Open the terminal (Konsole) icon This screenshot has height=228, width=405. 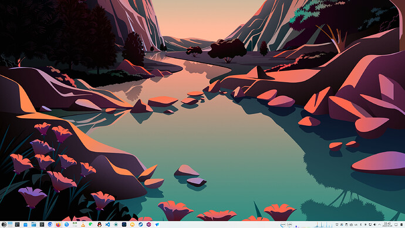click(42, 224)
